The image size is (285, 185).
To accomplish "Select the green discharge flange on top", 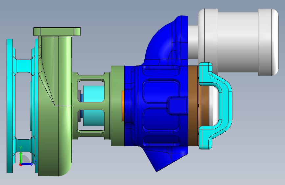I will coord(57,32).
